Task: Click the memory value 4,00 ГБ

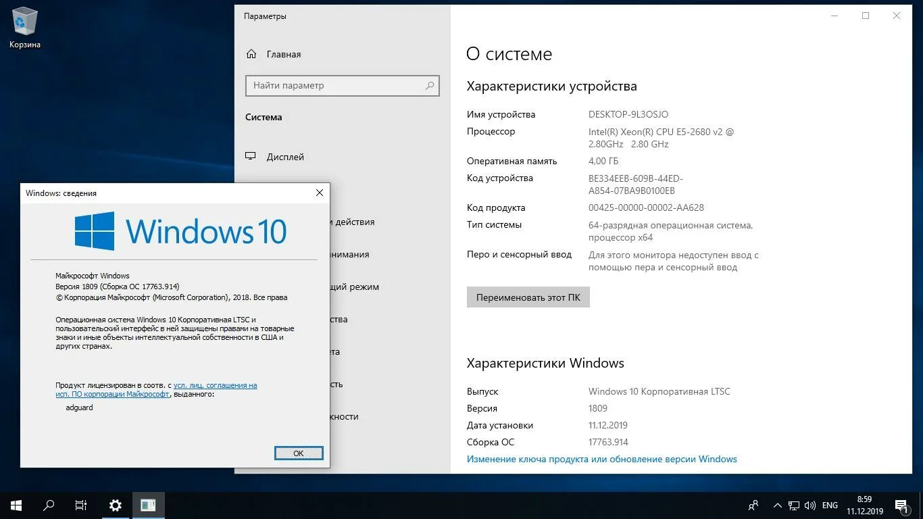Action: (x=603, y=161)
